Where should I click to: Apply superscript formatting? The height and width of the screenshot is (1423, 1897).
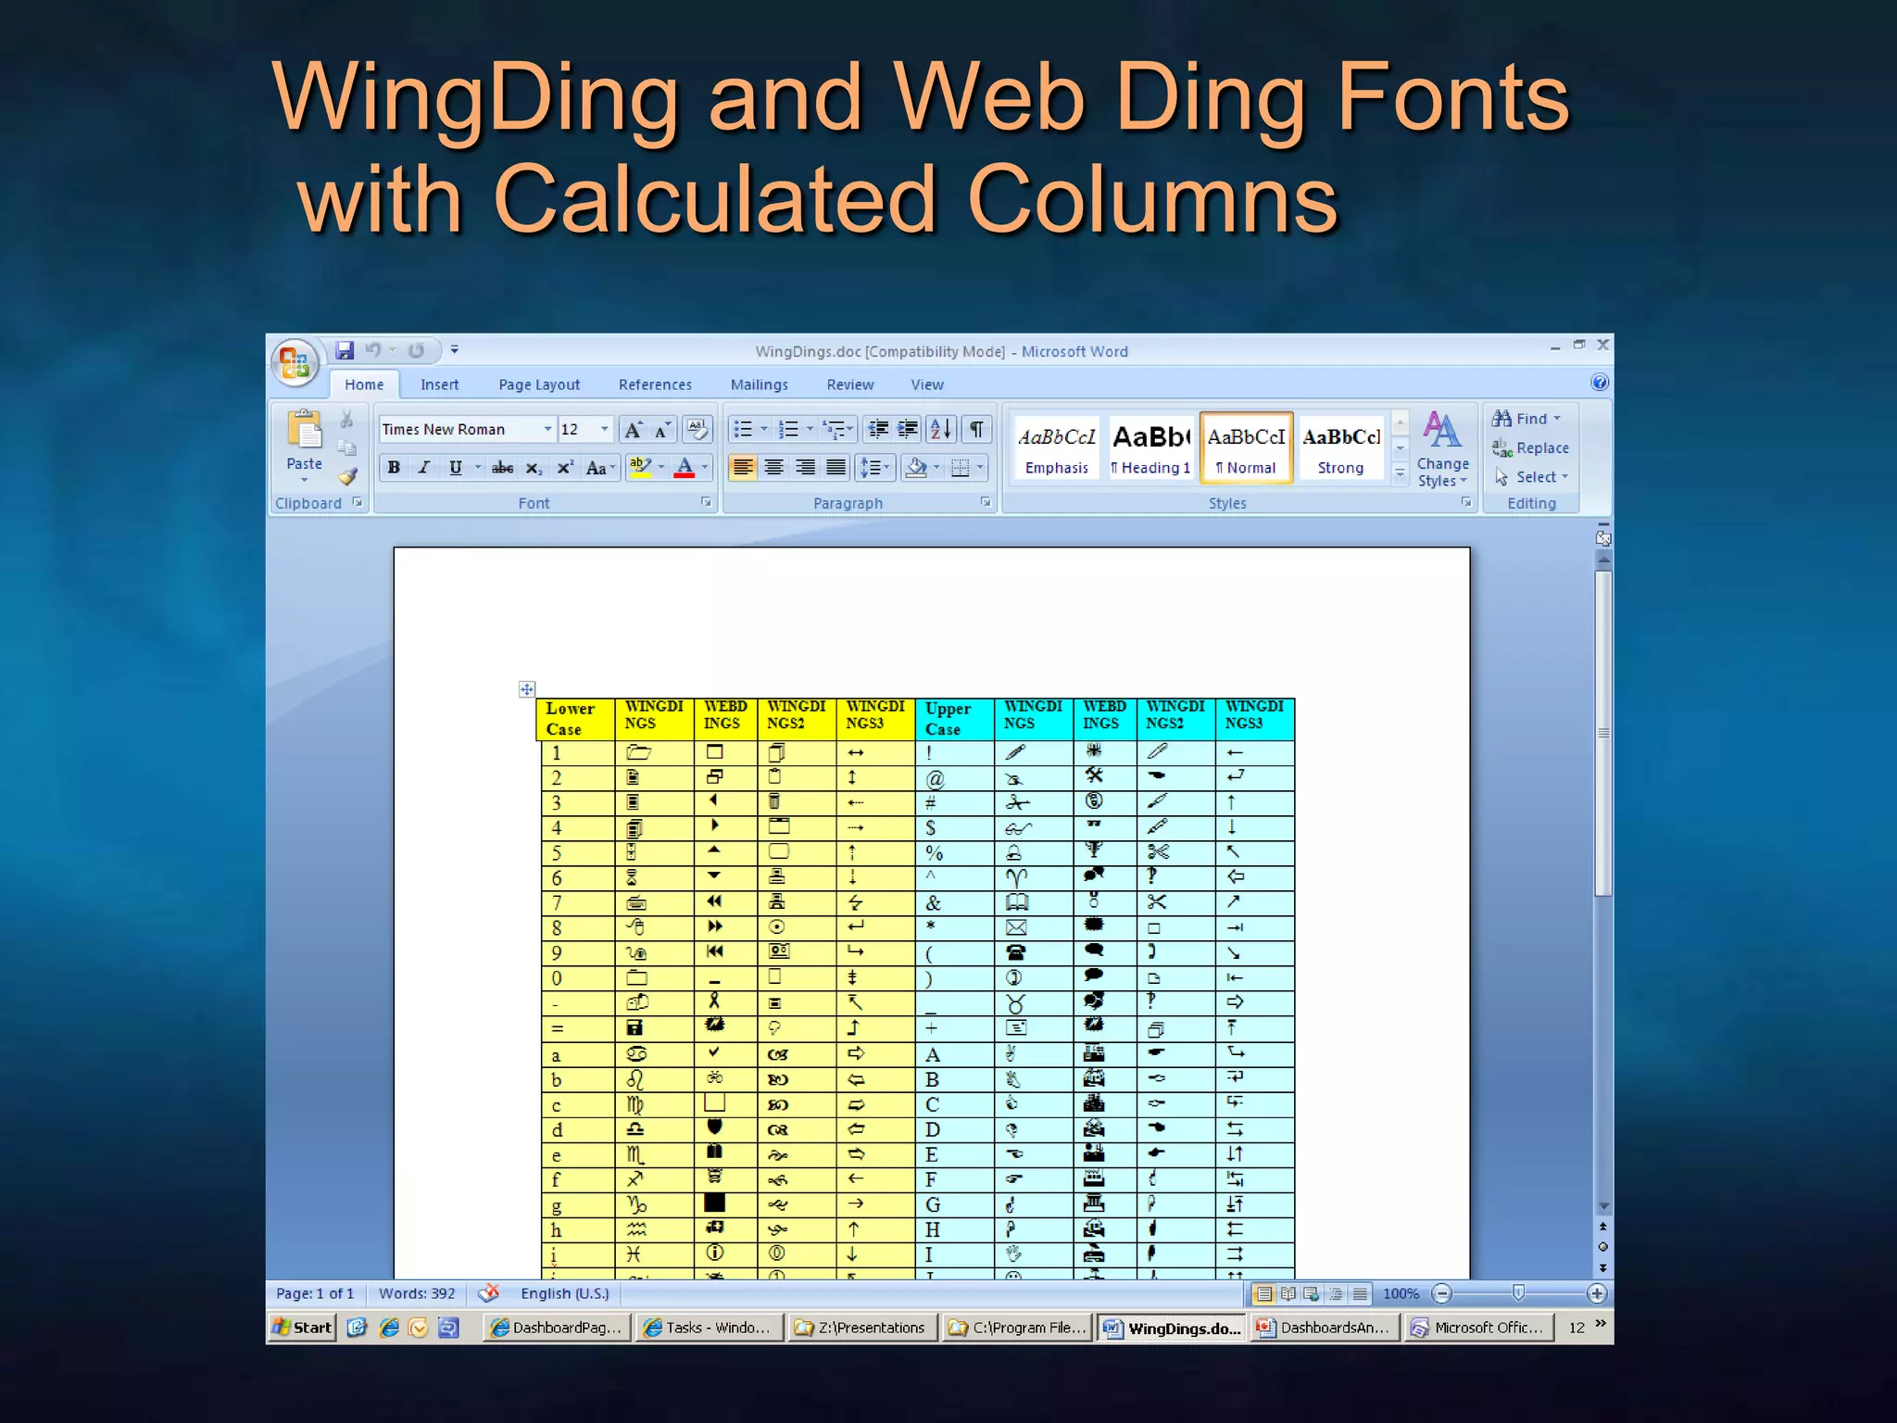click(x=564, y=469)
